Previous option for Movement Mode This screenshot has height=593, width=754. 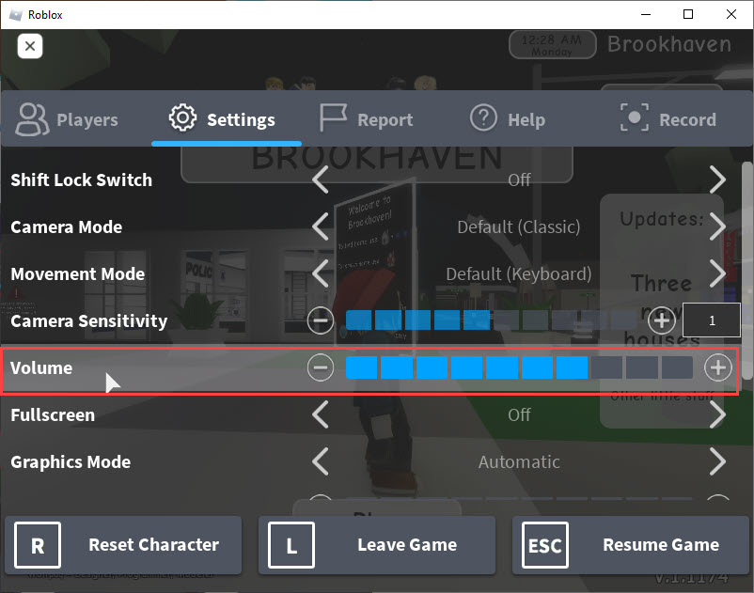[321, 273]
